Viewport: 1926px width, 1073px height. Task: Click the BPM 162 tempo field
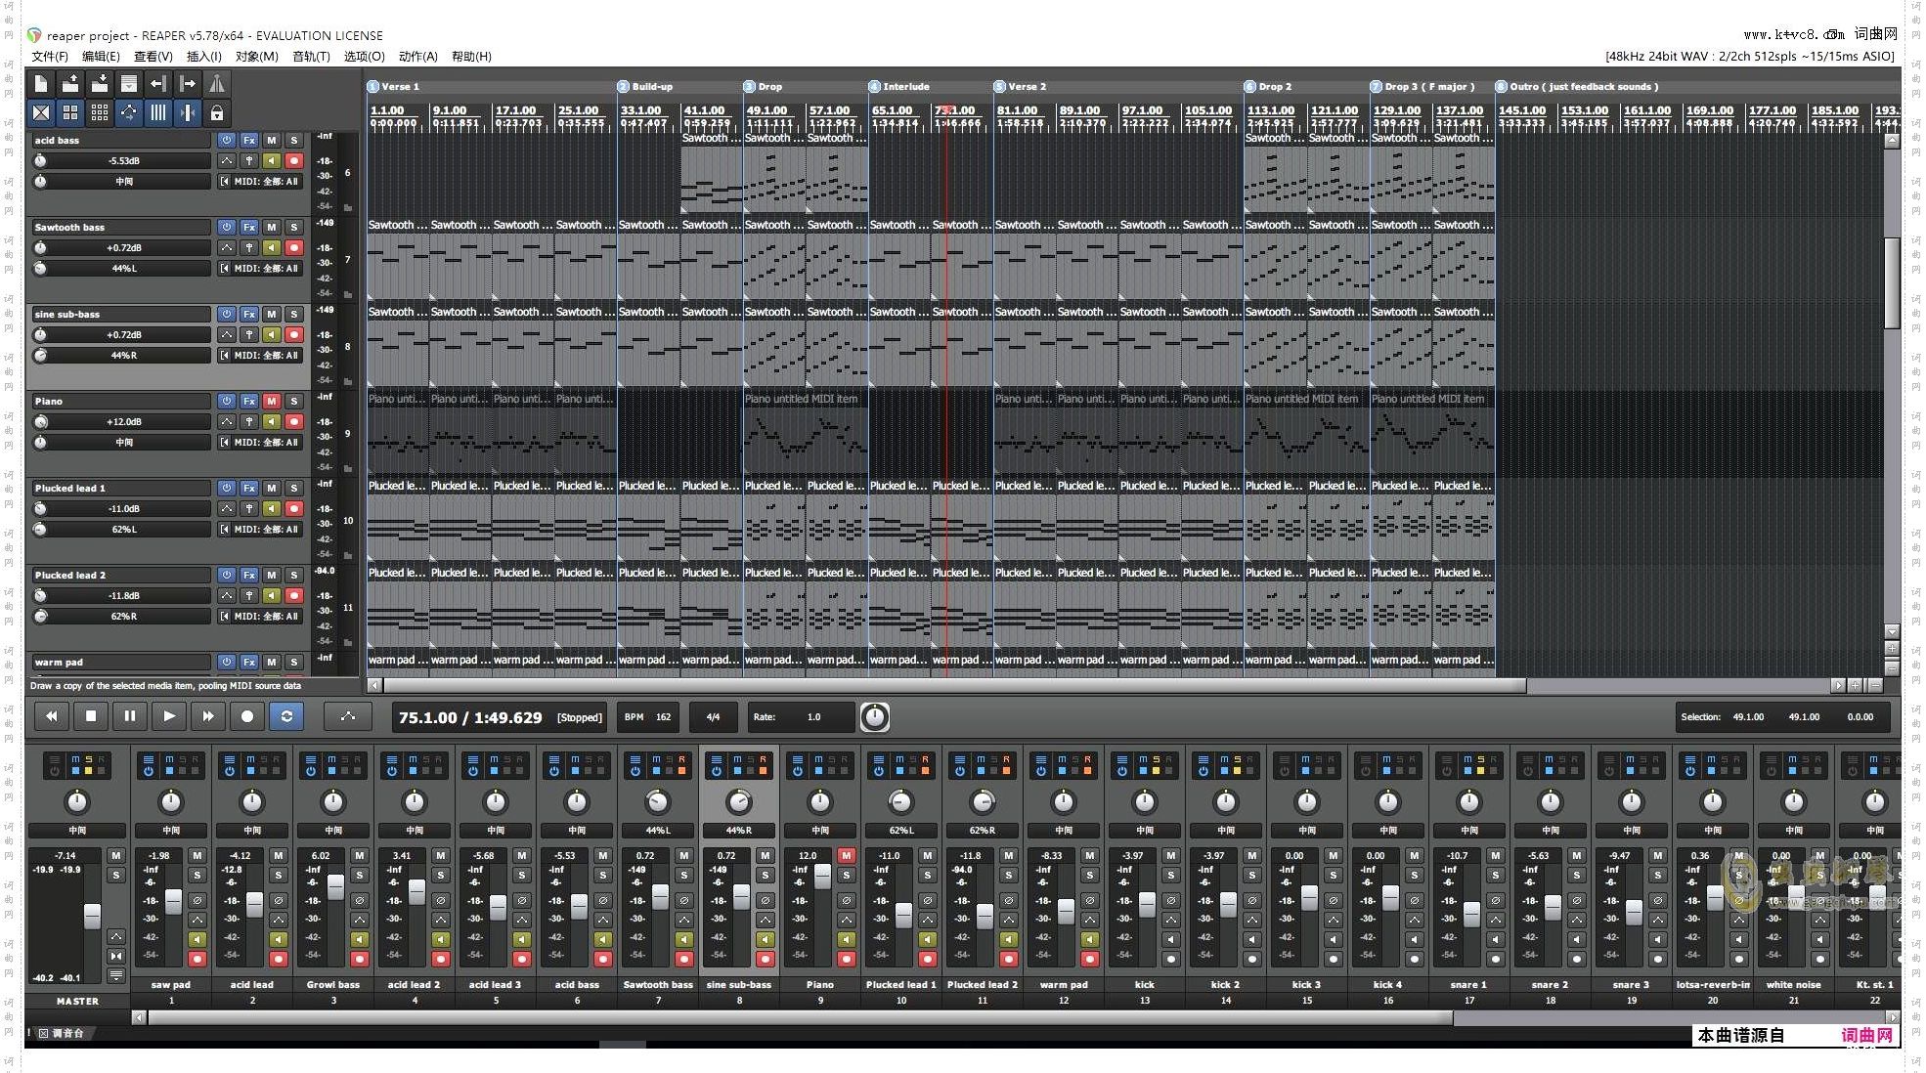coord(648,717)
